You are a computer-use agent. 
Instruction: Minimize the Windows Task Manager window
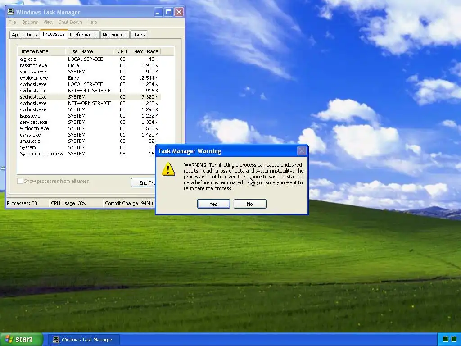click(158, 12)
